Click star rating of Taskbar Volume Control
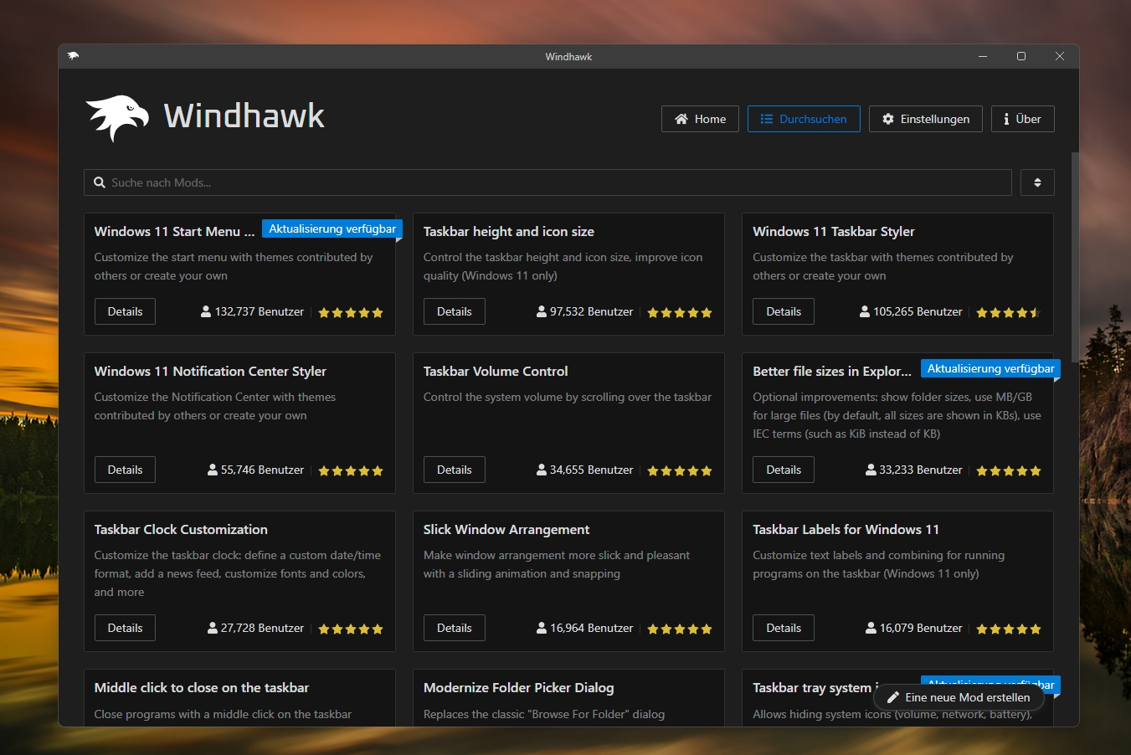 pos(679,470)
